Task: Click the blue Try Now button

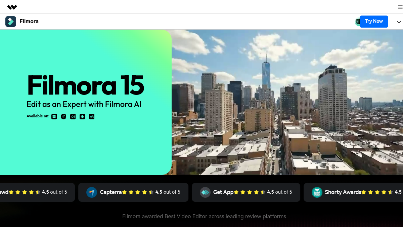Action: [x=374, y=22]
